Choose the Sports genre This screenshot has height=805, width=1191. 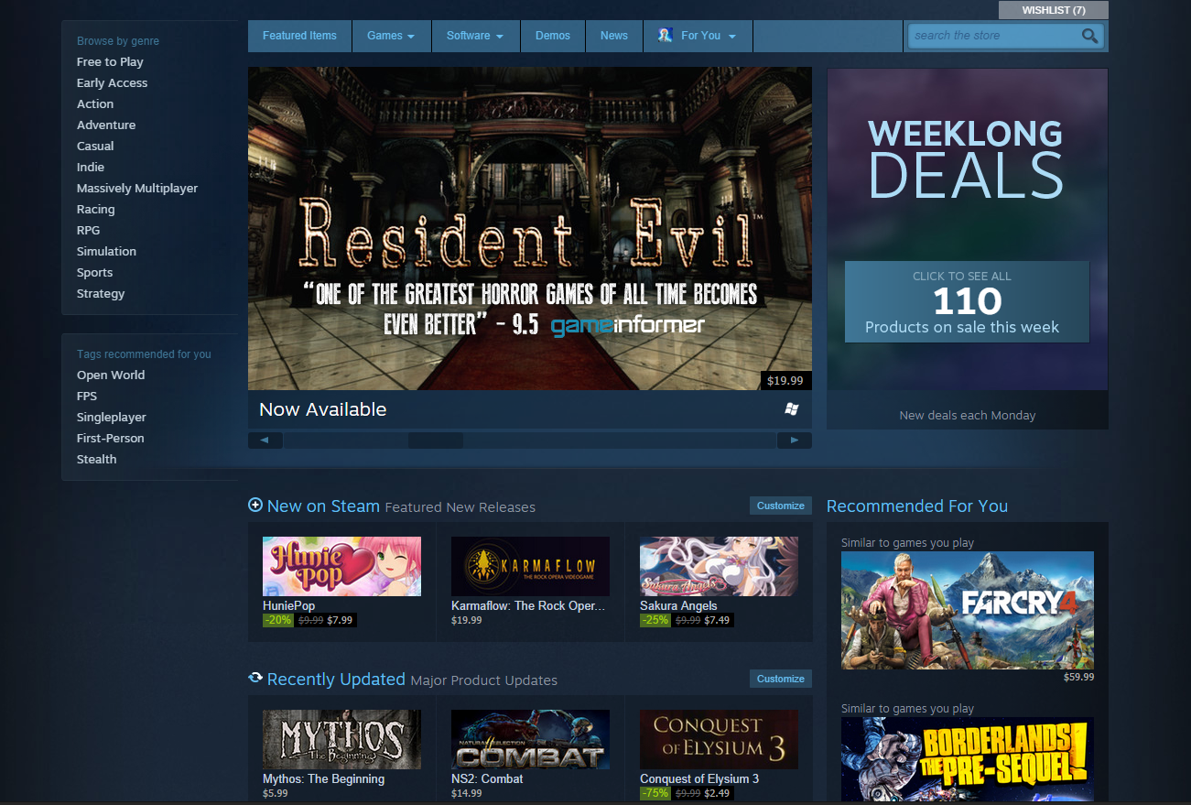[x=95, y=273]
